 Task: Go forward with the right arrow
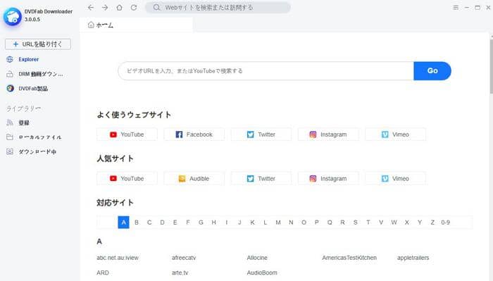coord(105,8)
